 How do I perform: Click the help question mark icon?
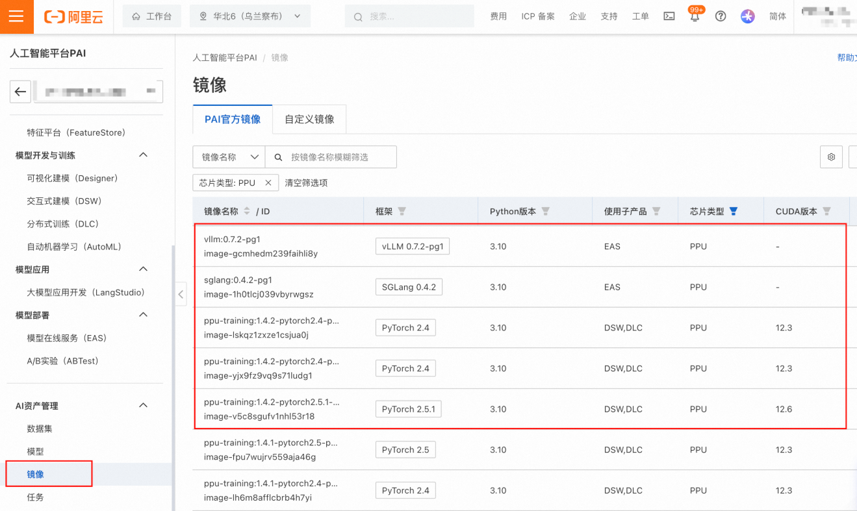tap(721, 16)
